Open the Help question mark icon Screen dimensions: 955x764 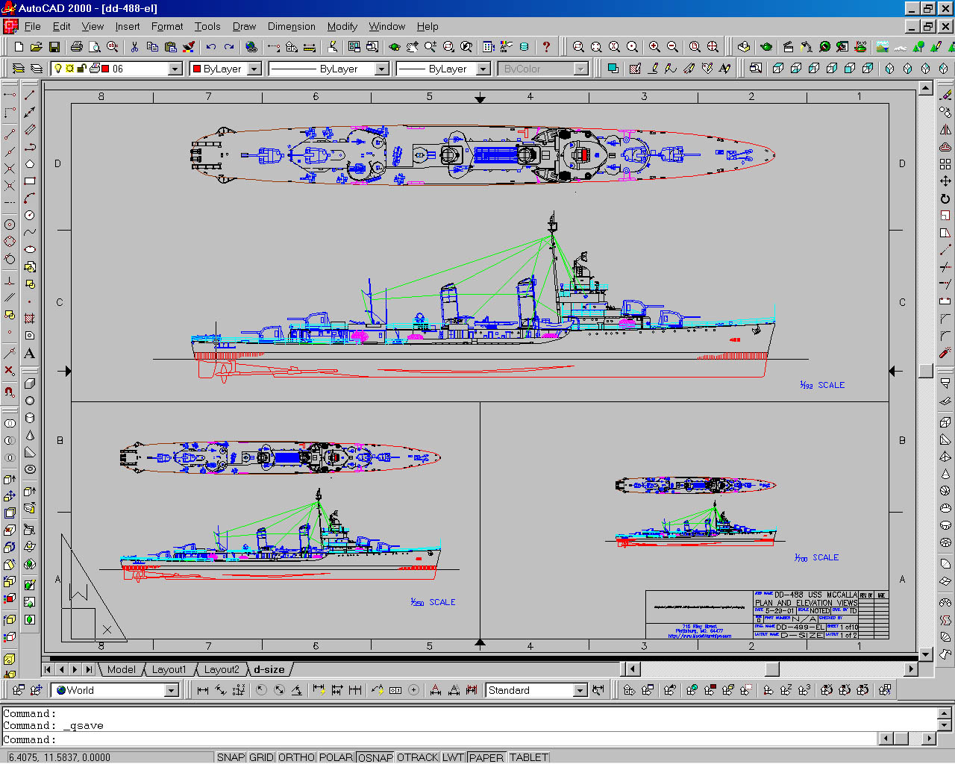click(546, 47)
